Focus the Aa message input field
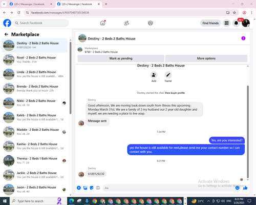This screenshot has width=256, height=205. pos(169,188)
